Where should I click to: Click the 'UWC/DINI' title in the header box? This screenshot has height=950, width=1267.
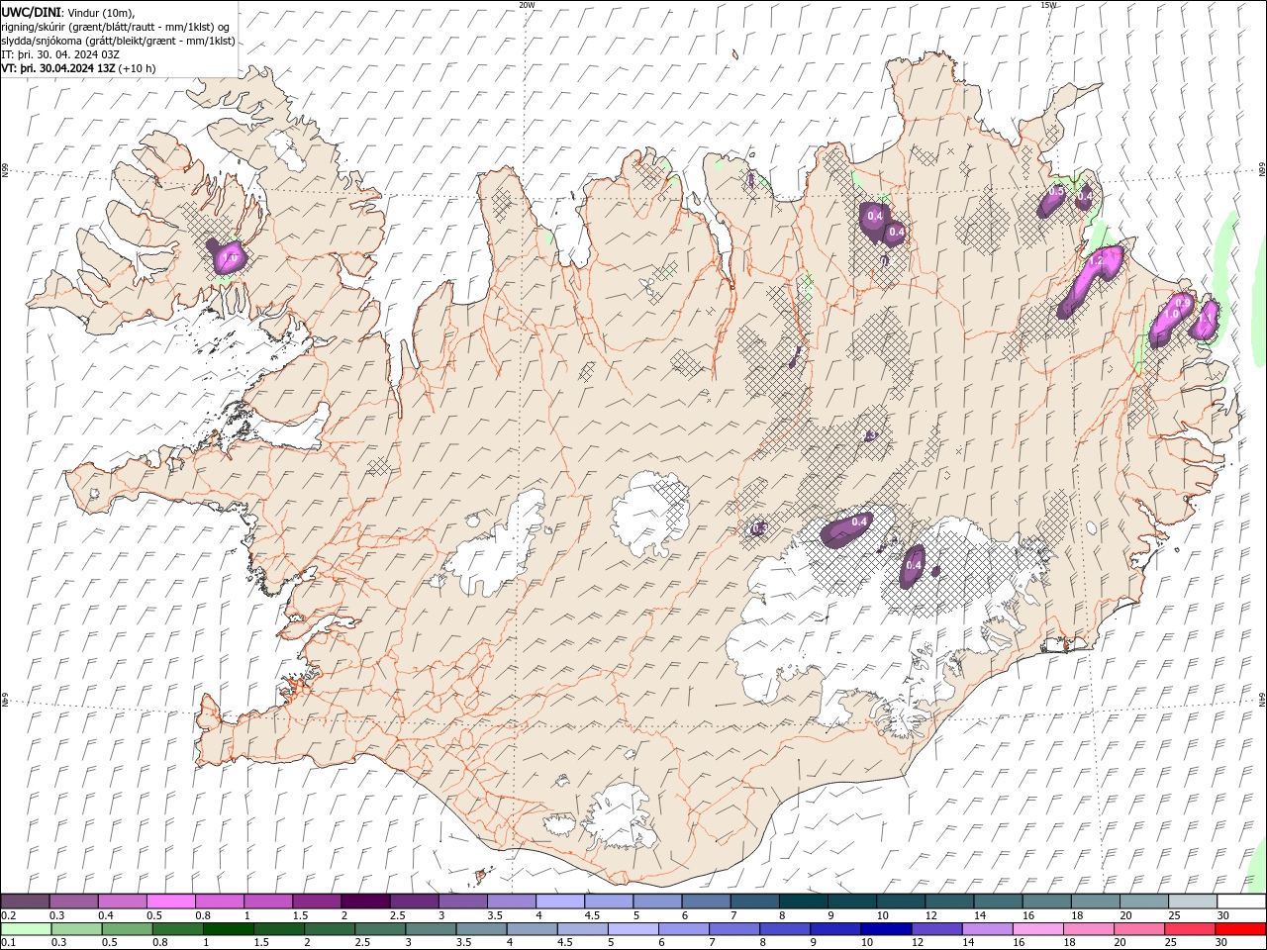click(x=31, y=12)
